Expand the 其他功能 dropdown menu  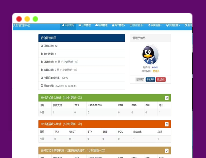173,25
